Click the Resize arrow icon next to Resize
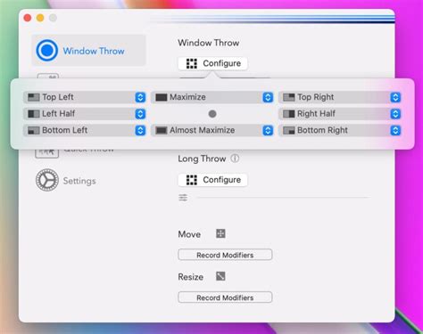Viewport: 423px width, 334px height. tap(220, 276)
